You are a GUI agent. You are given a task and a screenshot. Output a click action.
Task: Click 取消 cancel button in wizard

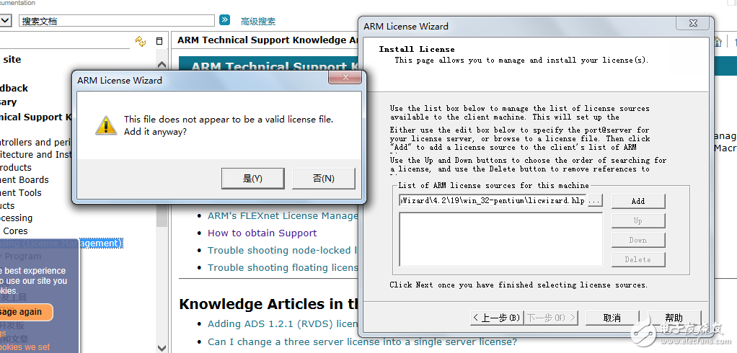click(x=612, y=318)
